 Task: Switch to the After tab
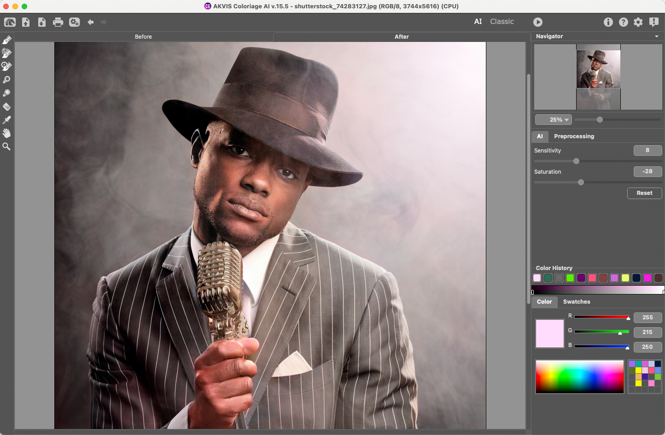pyautogui.click(x=402, y=37)
